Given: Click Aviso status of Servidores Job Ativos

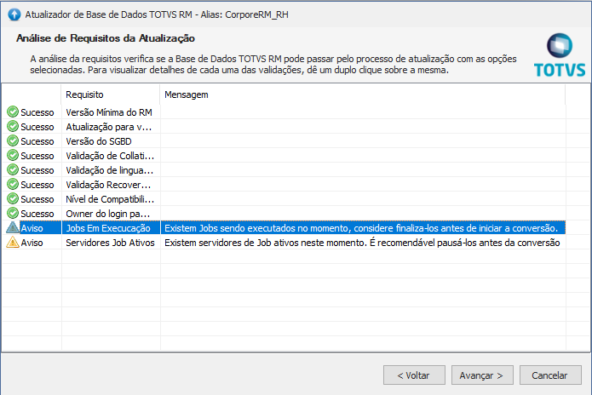Looking at the screenshot, I should [x=32, y=243].
